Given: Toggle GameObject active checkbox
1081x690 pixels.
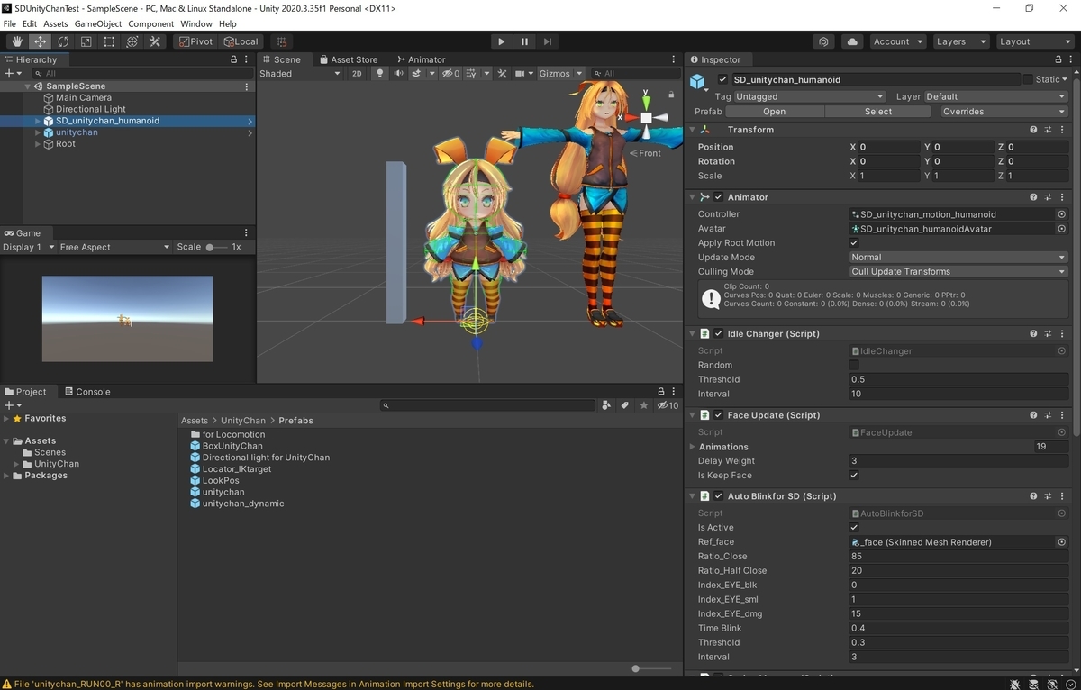Looking at the screenshot, I should pyautogui.click(x=722, y=79).
